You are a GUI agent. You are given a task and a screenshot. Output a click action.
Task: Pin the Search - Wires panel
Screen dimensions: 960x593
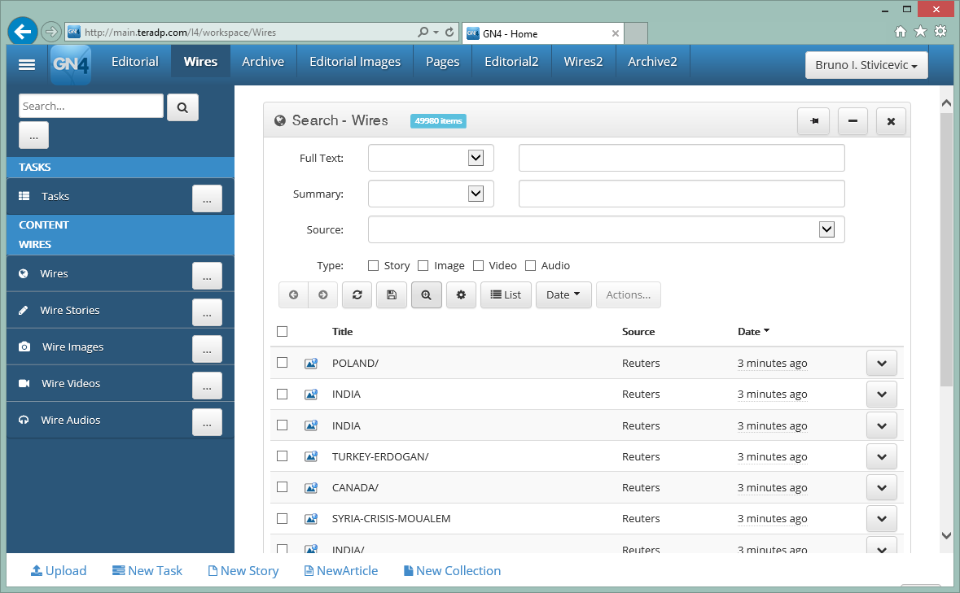(x=813, y=121)
